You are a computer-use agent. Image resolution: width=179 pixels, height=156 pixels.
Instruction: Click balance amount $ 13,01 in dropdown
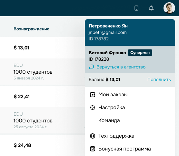[x=113, y=79]
